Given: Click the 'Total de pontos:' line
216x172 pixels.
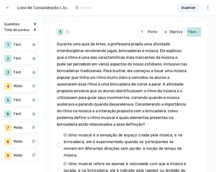Looking at the screenshot, I should 20,30.
